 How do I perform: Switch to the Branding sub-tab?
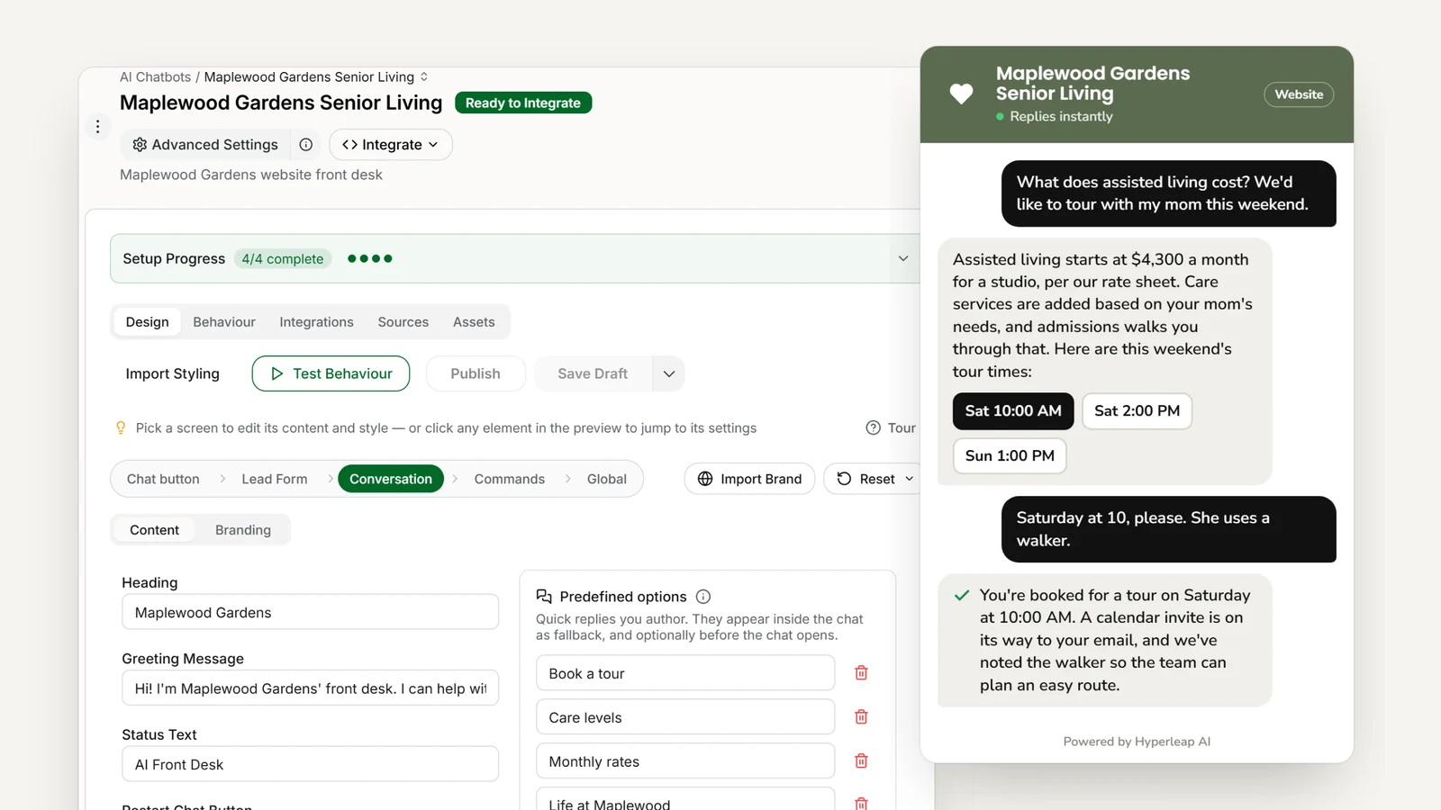click(x=243, y=530)
